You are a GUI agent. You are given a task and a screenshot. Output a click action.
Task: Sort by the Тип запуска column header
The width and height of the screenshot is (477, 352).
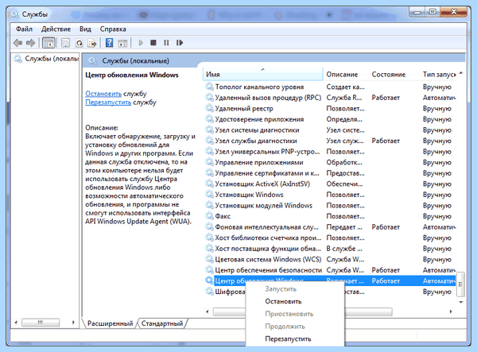[438, 75]
